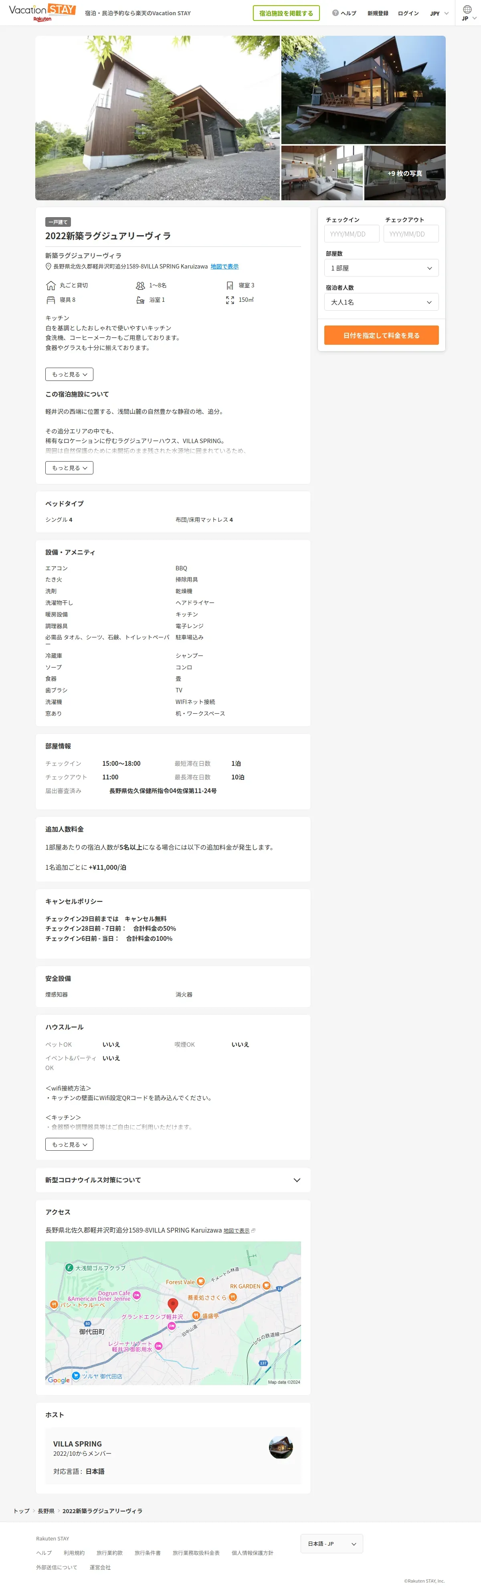Click the guests icon for 1〜8名
This screenshot has width=481, height=1589.
pos(140,286)
